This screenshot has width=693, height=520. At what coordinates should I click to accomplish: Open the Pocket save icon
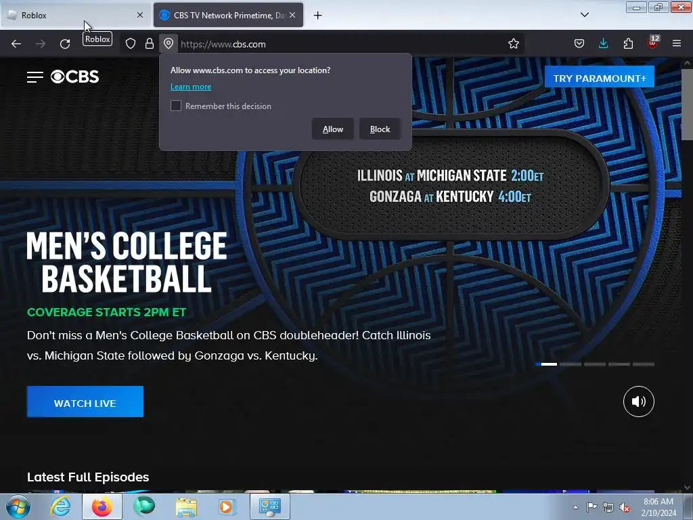pyautogui.click(x=579, y=44)
